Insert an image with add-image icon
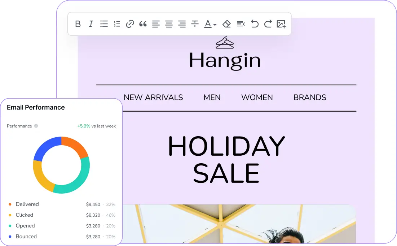Viewport: 397px width, 246px height. (x=281, y=24)
